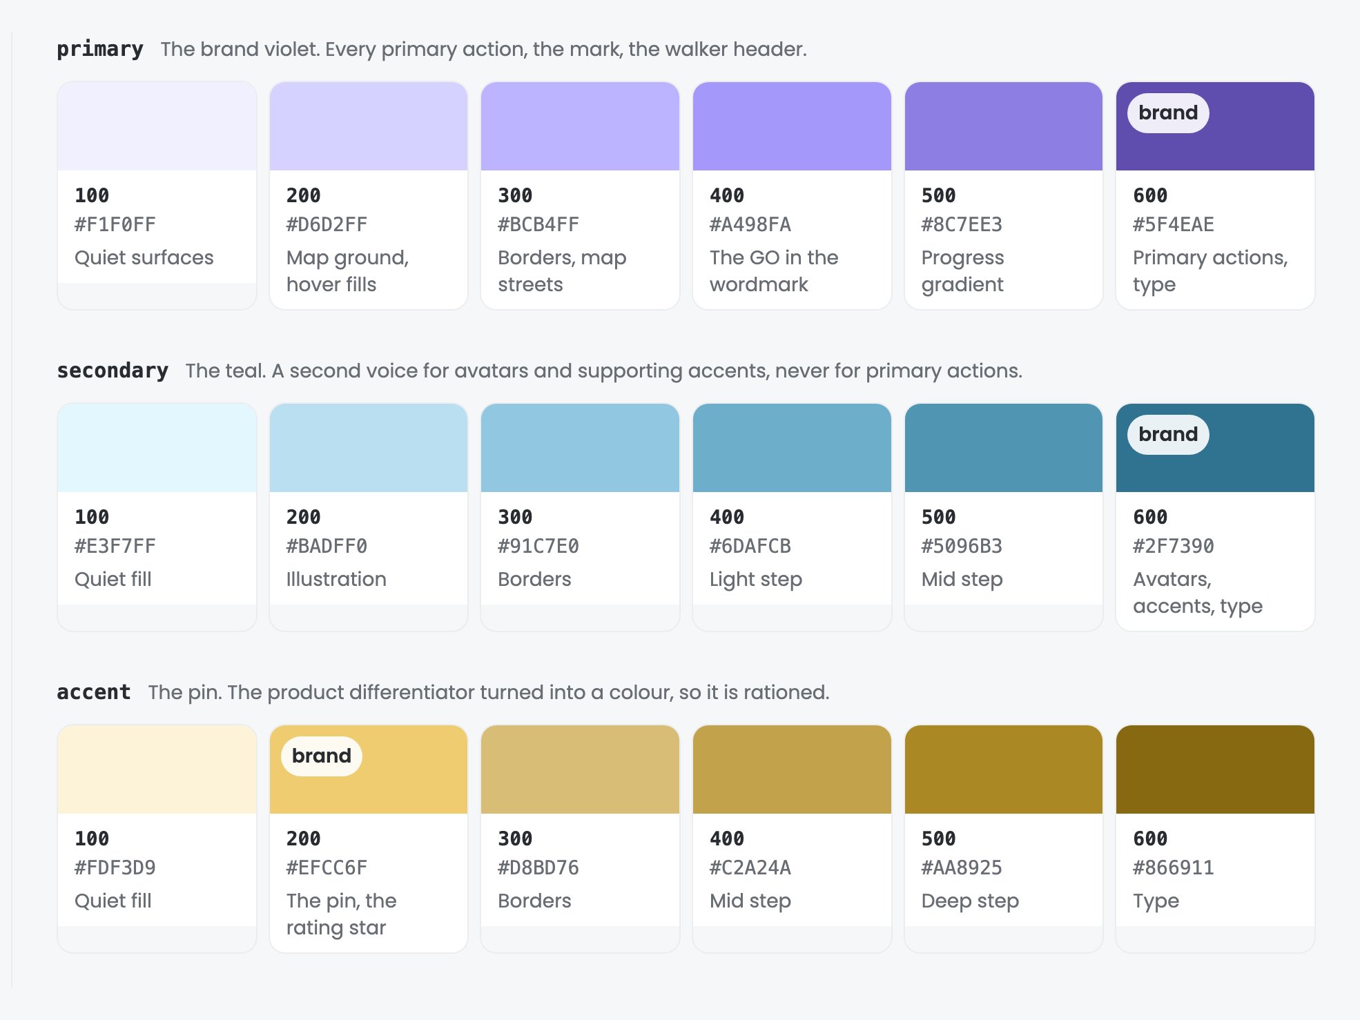Screen dimensions: 1360x1020
Task: Click 'The GO in the wordmark' text
Action: pos(774,271)
